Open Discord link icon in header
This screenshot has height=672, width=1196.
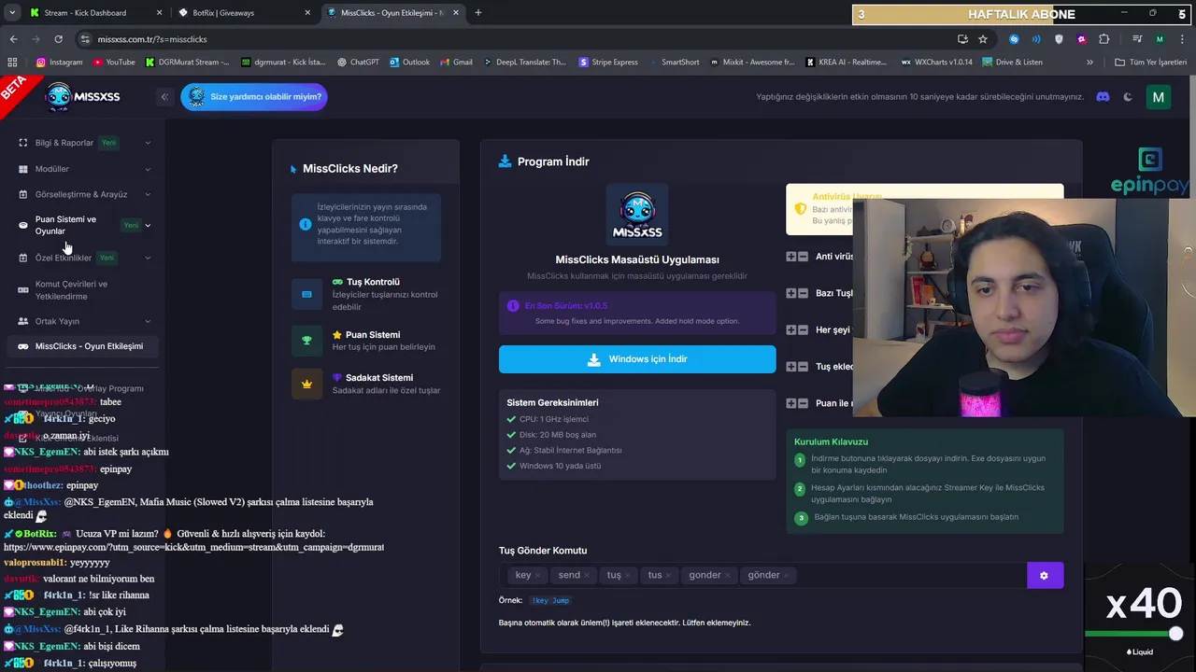(1103, 97)
